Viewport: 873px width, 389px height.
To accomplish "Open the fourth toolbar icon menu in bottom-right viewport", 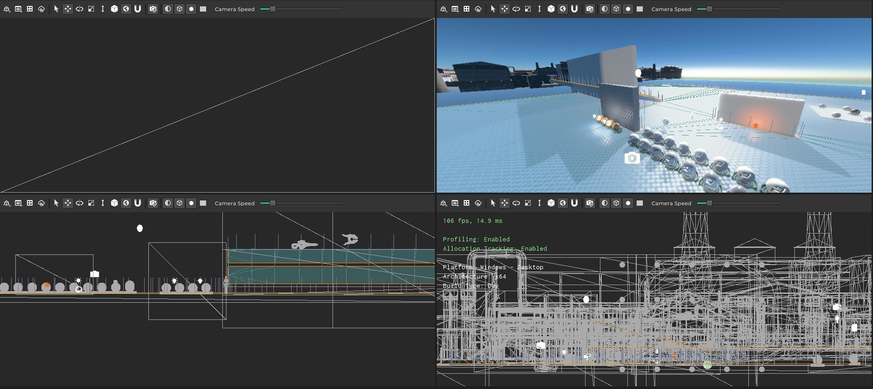I will click(x=478, y=203).
